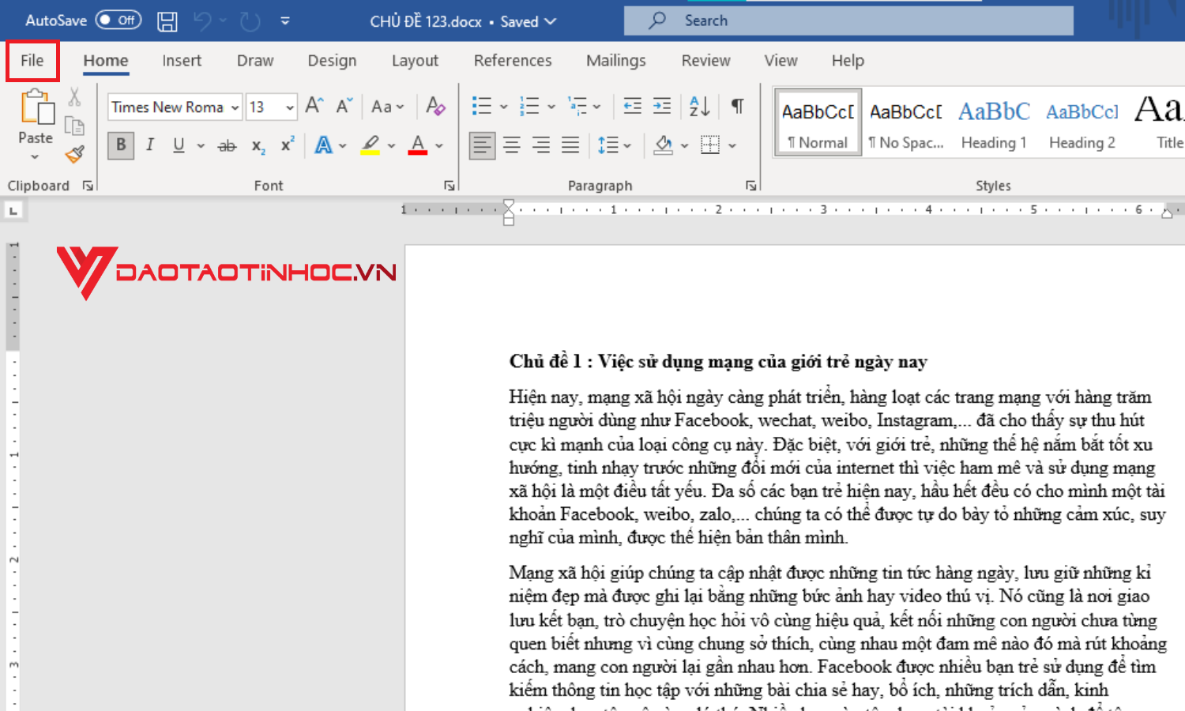The height and width of the screenshot is (711, 1185).
Task: Switch to the References tab
Action: (513, 60)
